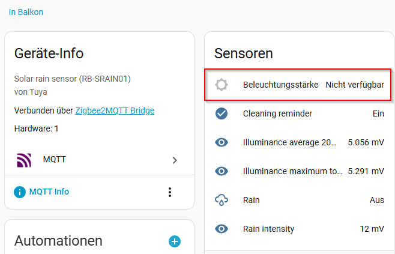Click the MQTT integration logo icon
Viewport: 395px width, 254px height.
click(x=23, y=160)
